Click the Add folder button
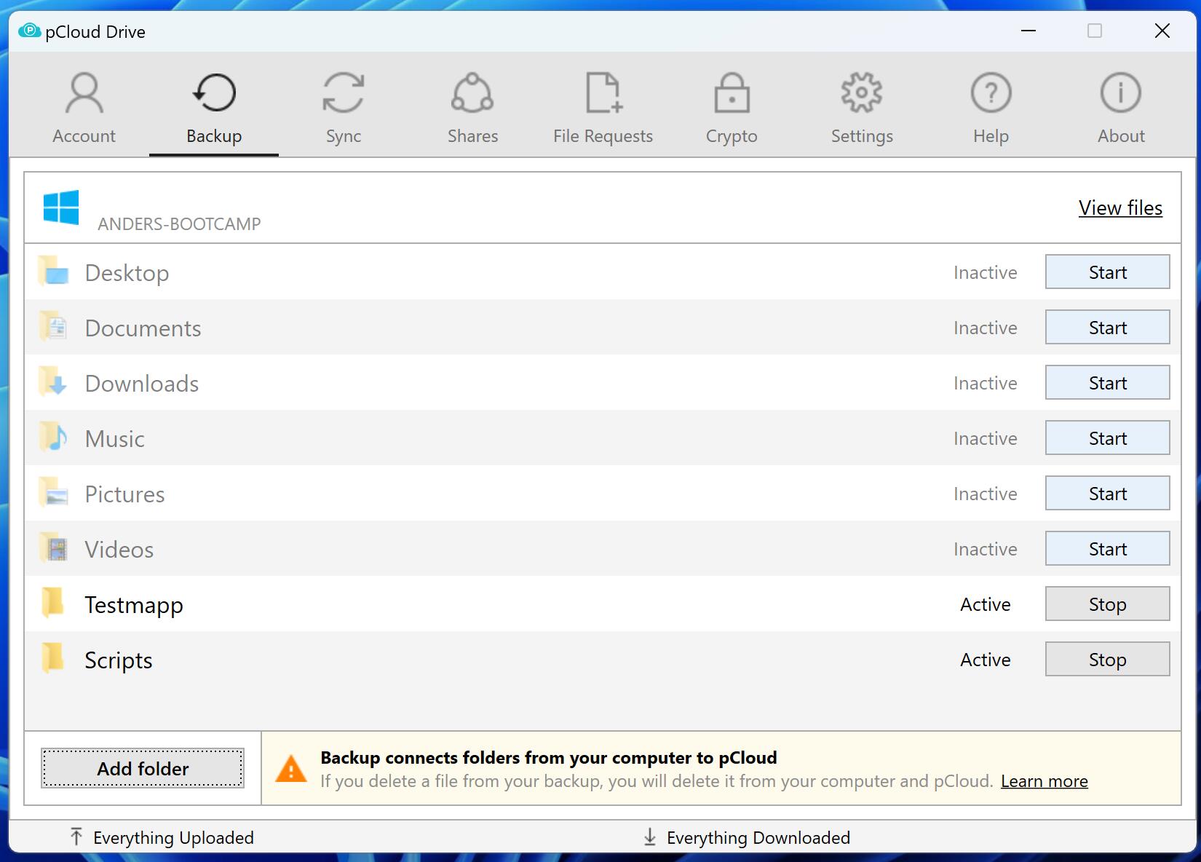This screenshot has height=862, width=1201. 143,769
